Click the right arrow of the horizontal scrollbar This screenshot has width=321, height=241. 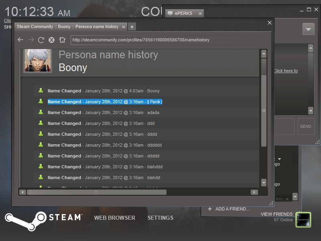254,192
